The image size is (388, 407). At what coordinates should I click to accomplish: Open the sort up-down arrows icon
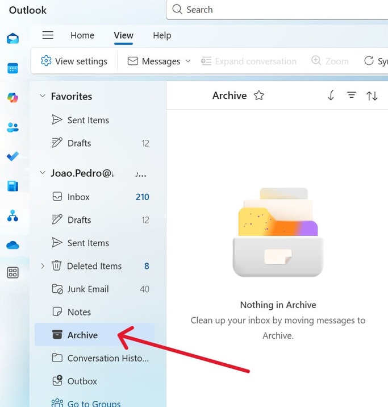click(x=372, y=95)
